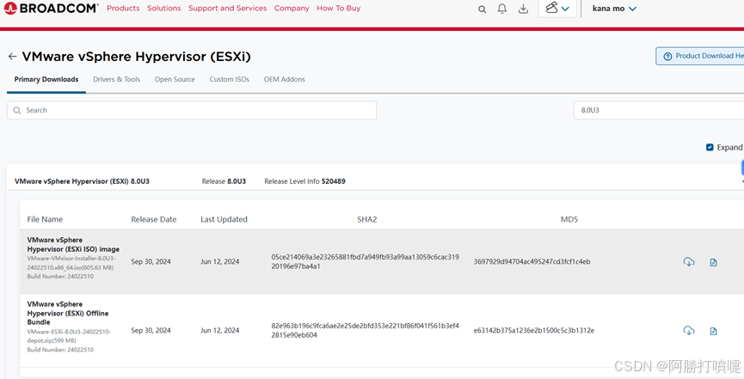Download the ESXi ISO image file
Viewport: 744px width, 379px height.
tap(689, 262)
